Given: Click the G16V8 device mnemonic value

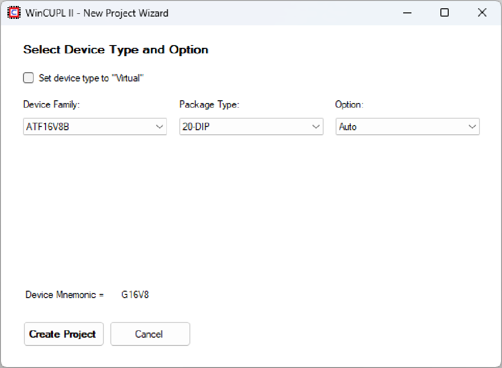Looking at the screenshot, I should [x=135, y=295].
